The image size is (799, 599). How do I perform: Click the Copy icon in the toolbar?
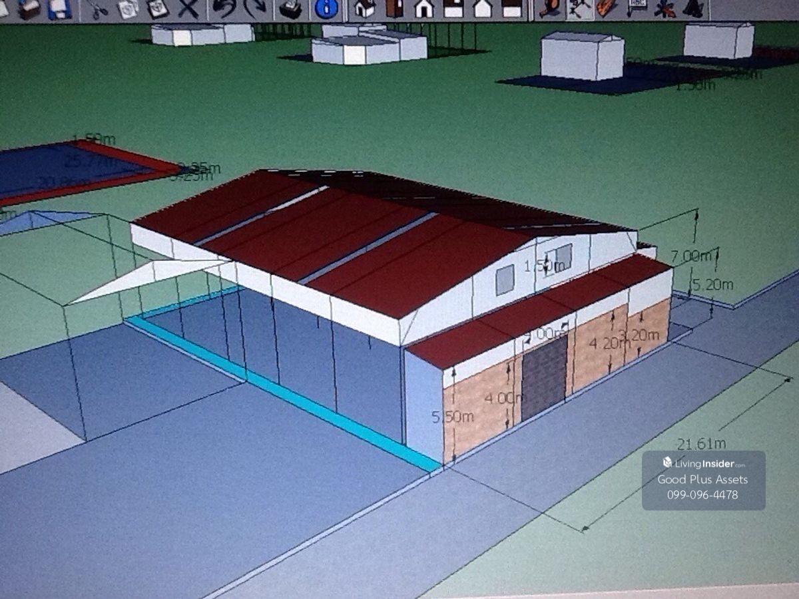click(x=128, y=9)
